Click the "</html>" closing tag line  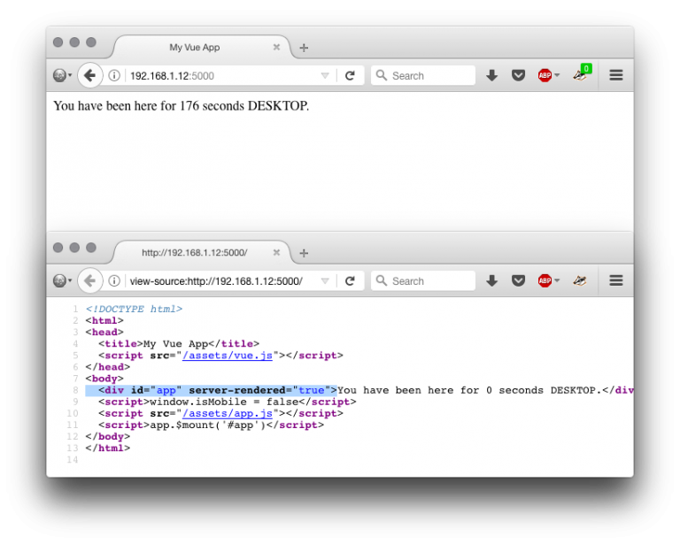tap(107, 448)
